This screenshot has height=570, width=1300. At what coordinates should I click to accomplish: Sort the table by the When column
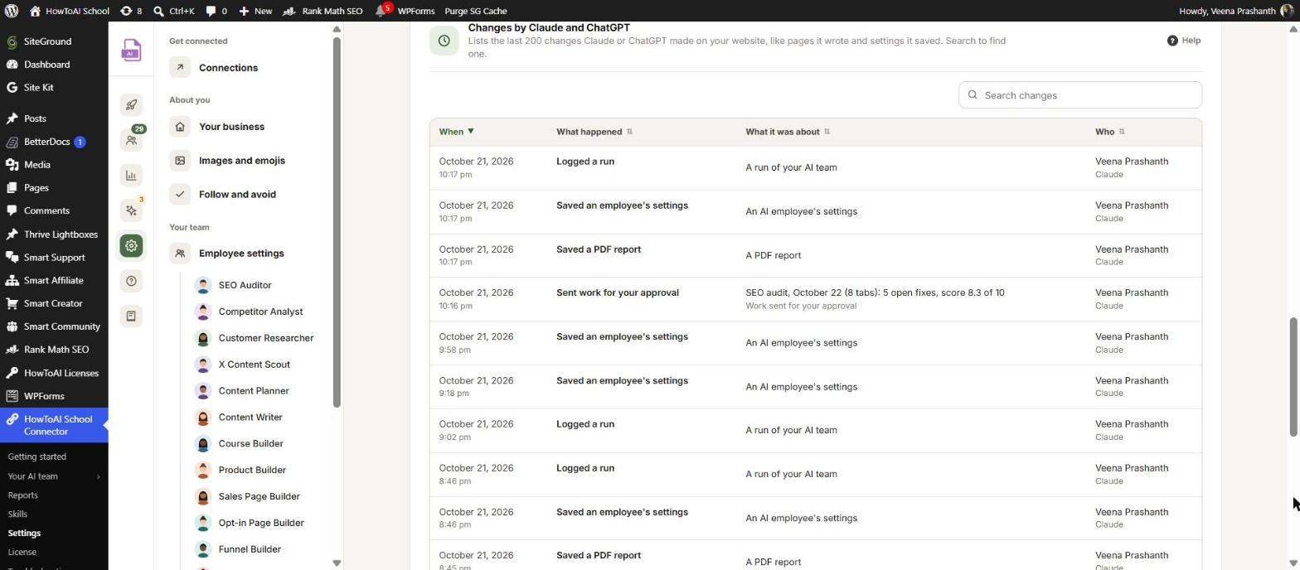click(x=456, y=132)
